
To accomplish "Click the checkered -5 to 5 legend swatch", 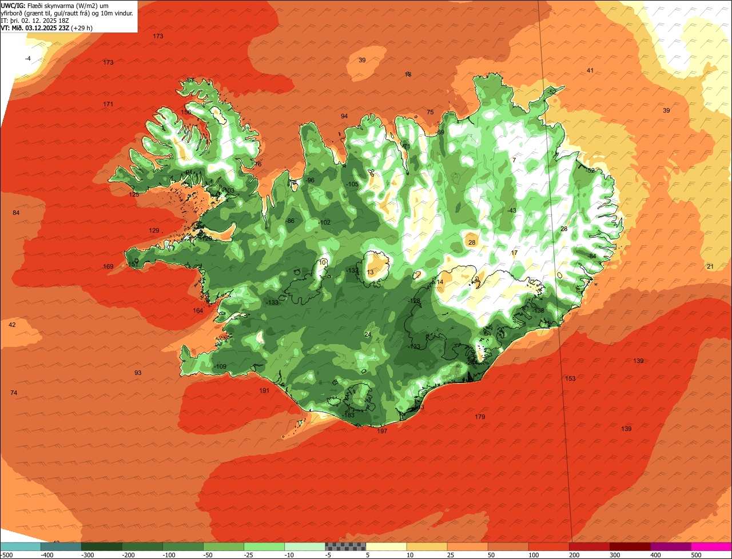I will (x=345, y=546).
